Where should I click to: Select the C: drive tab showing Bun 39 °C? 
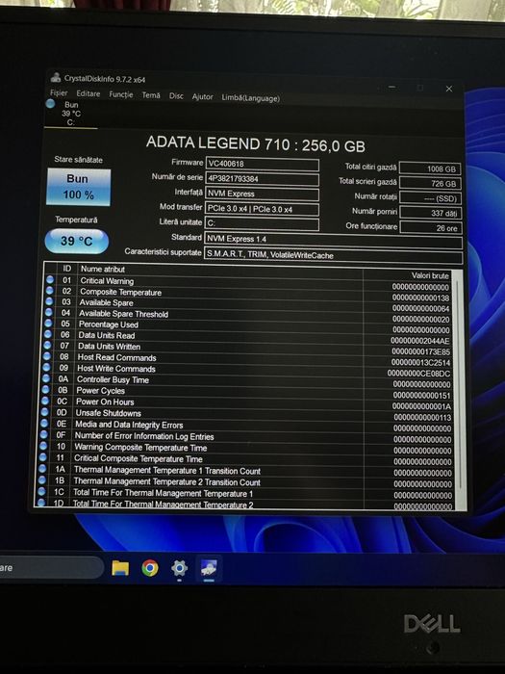70,114
